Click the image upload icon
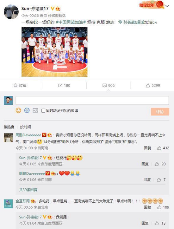 [x=35, y=110]
